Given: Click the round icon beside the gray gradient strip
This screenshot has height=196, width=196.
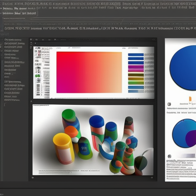Looking at the screenshot, I should tap(169, 156).
